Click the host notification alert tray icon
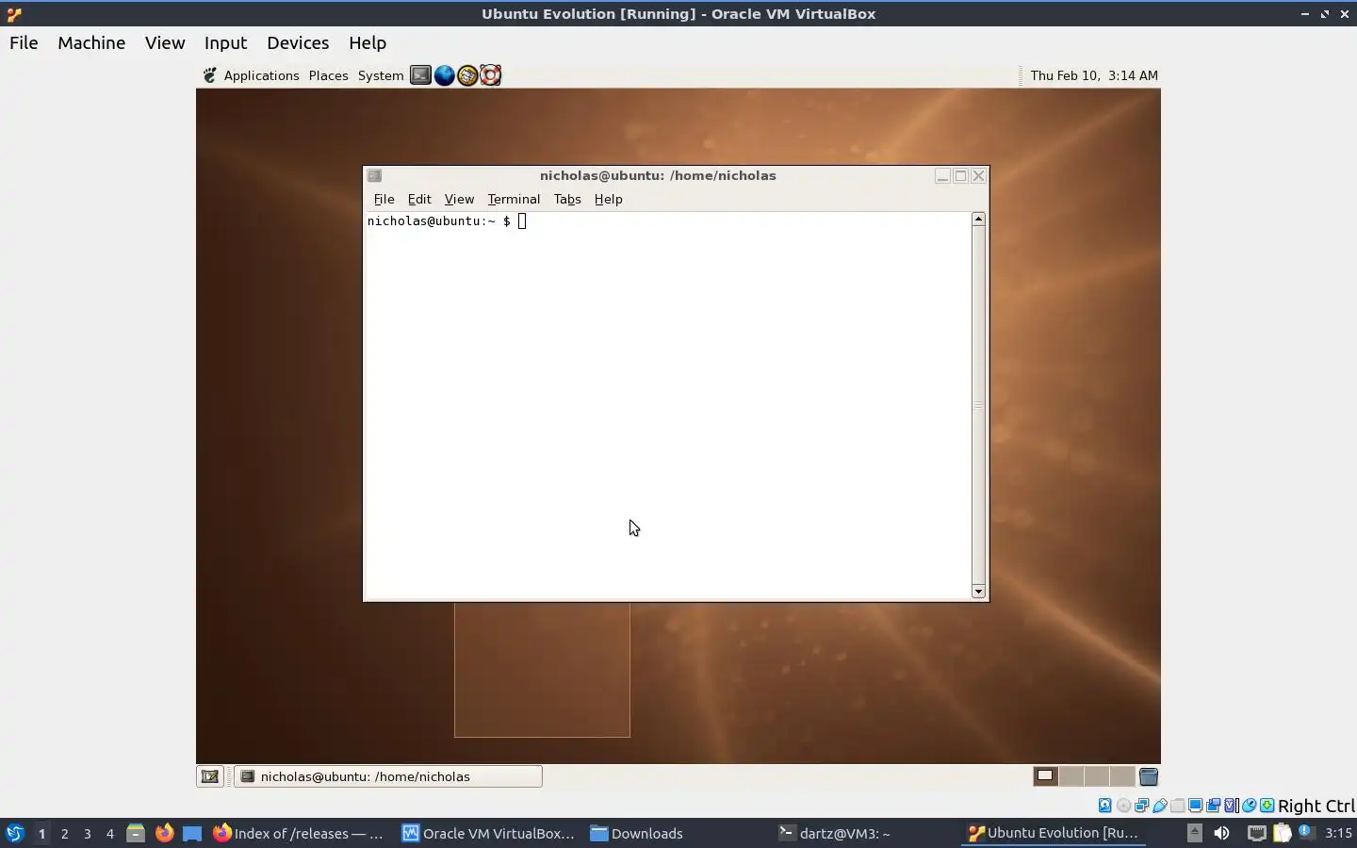This screenshot has height=848, width=1357. 1307,832
